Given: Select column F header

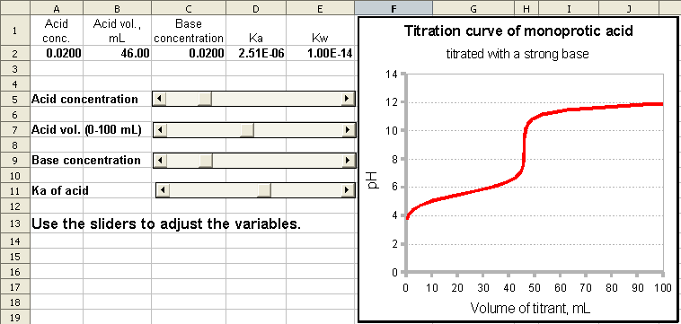Looking at the screenshot, I should coord(394,8).
